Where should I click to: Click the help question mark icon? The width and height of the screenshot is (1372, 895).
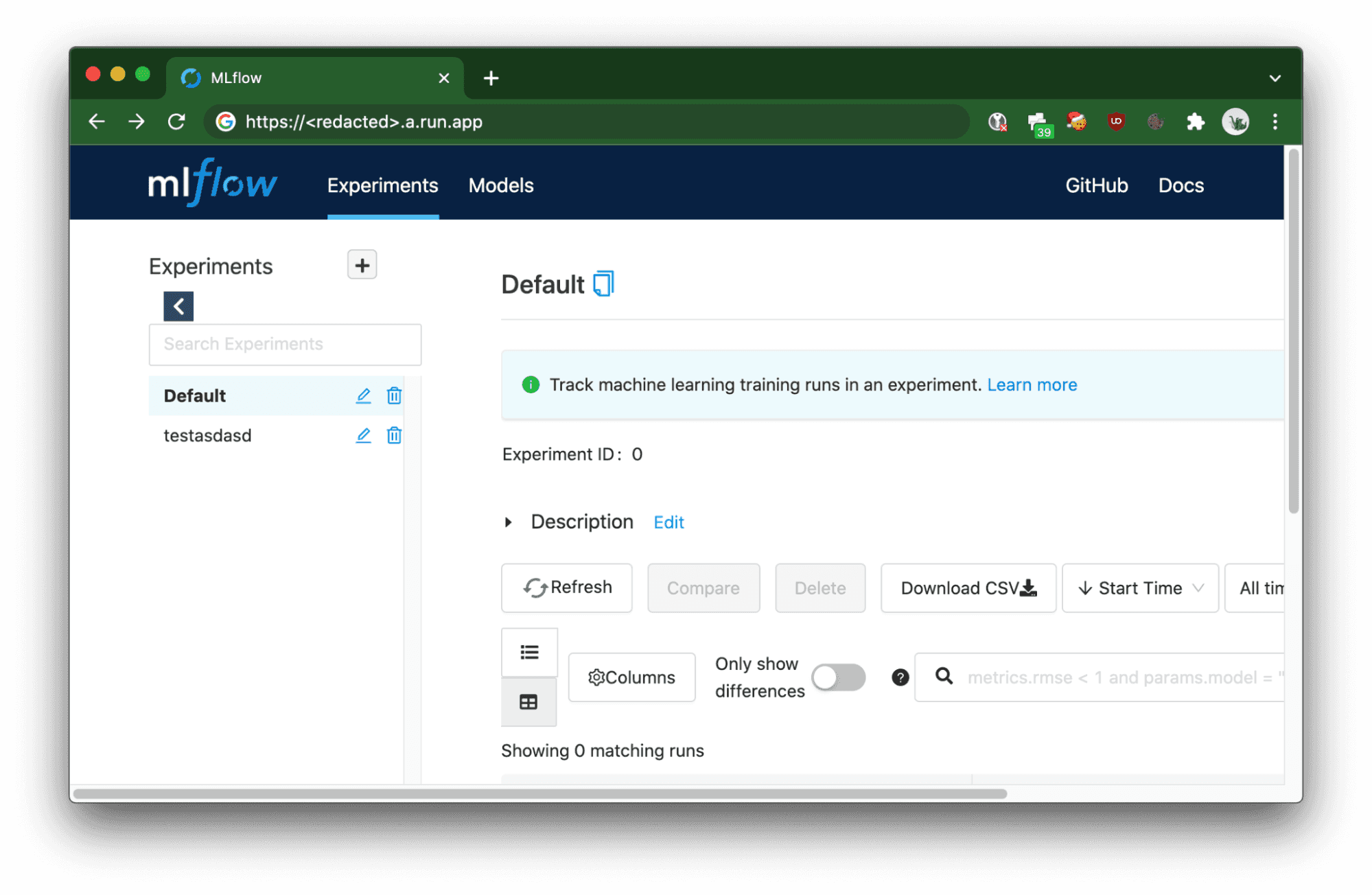point(900,678)
